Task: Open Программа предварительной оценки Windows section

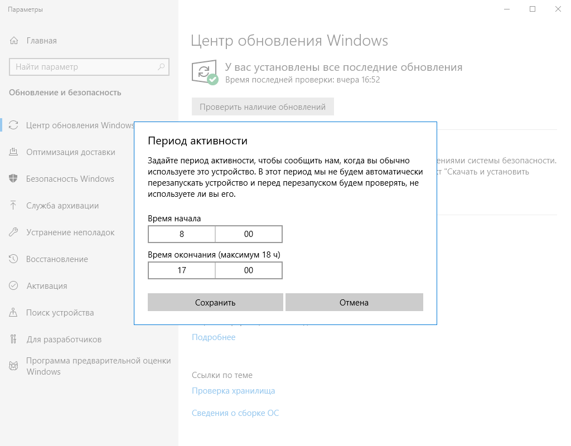Action: click(x=98, y=366)
